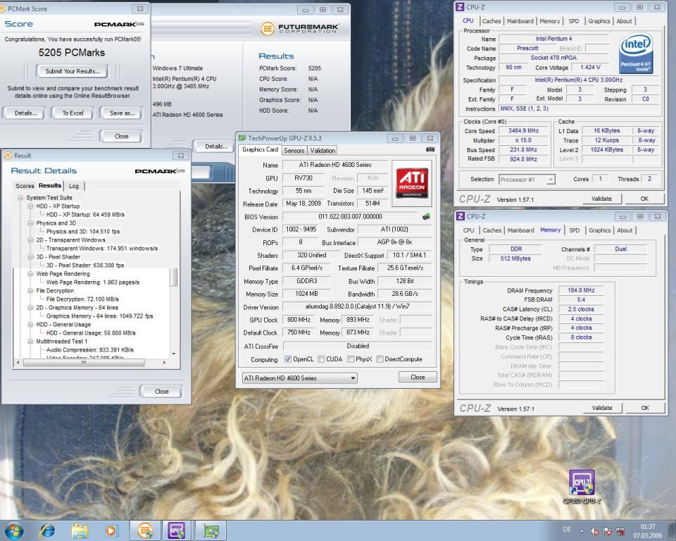
Task: Click the Futuremark logo in PCMark window
Action: coord(300,28)
